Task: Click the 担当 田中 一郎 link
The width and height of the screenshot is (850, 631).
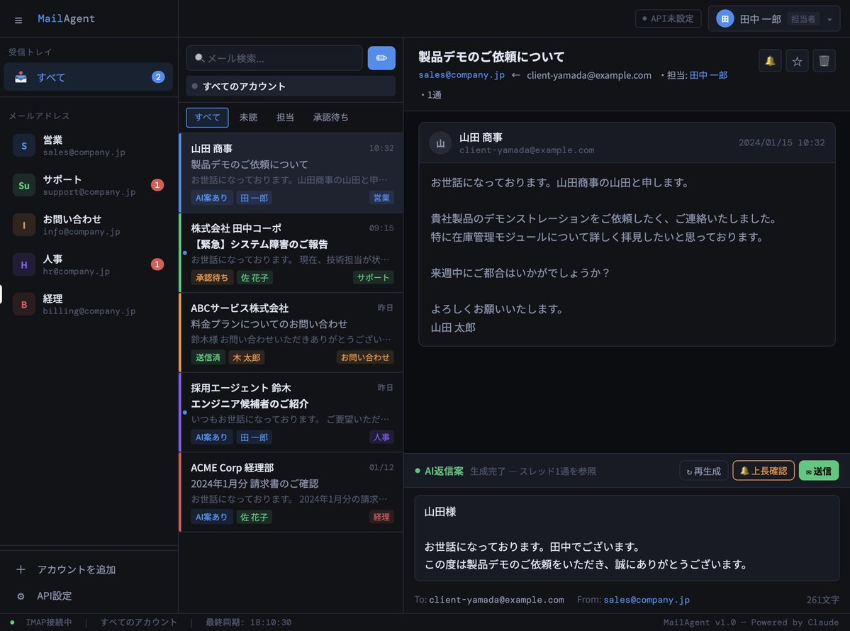Action: (708, 75)
